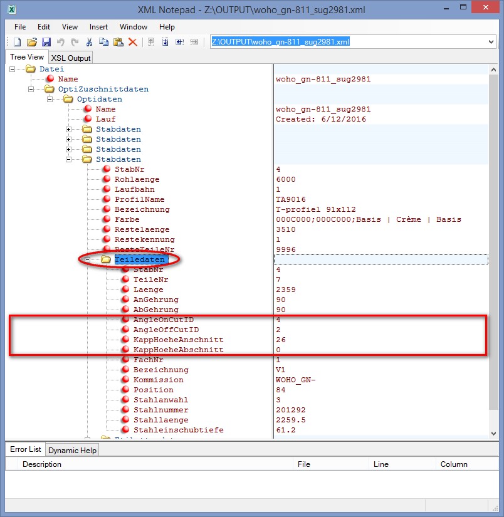Collapse the OptiZuschnittdaten node
504x517 pixels.
click(31, 90)
